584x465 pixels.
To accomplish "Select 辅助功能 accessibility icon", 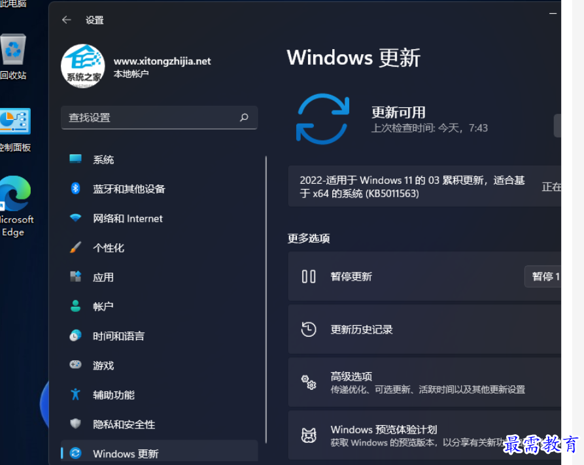I will pos(76,394).
